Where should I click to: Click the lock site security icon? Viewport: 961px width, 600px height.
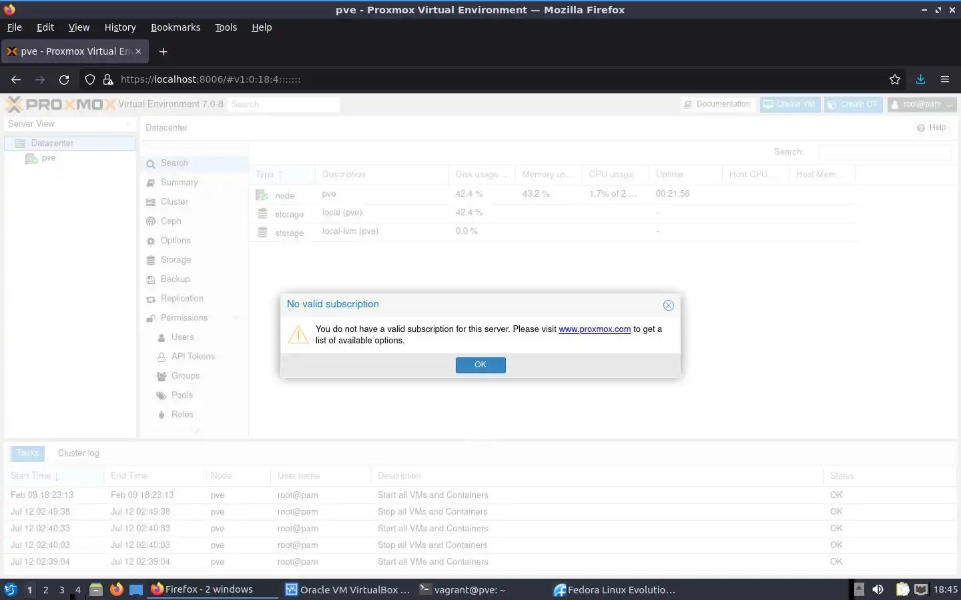[108, 79]
